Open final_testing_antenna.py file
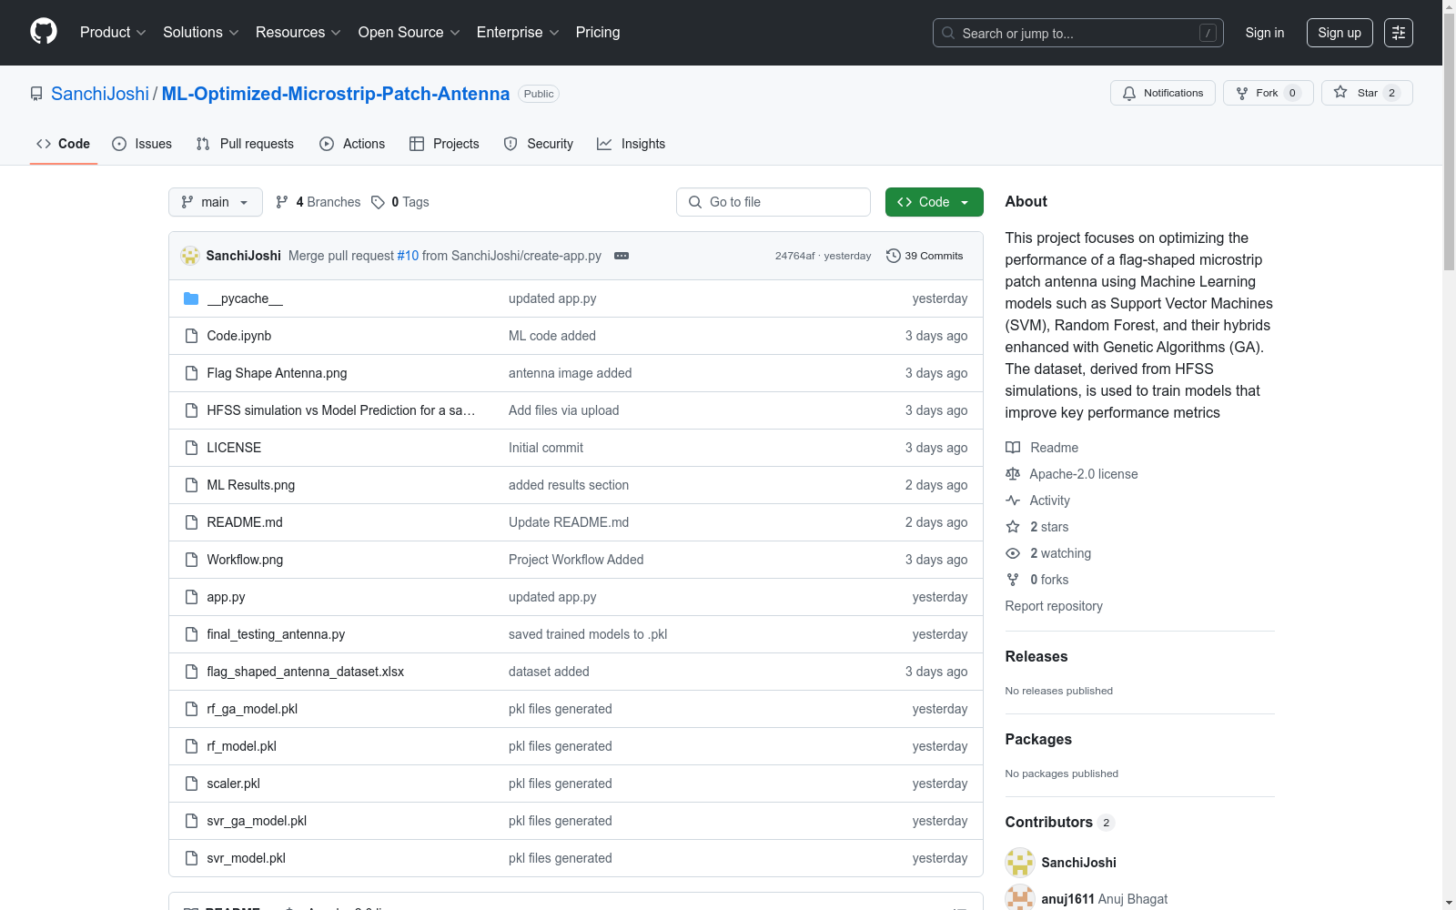Viewport: 1456px width, 910px height. [276, 634]
